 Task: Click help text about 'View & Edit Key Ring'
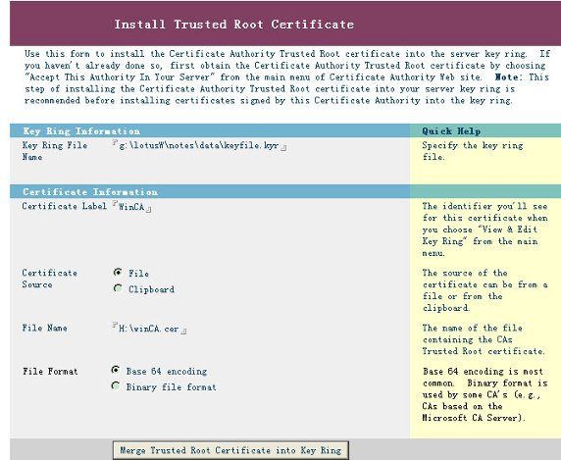click(484, 230)
